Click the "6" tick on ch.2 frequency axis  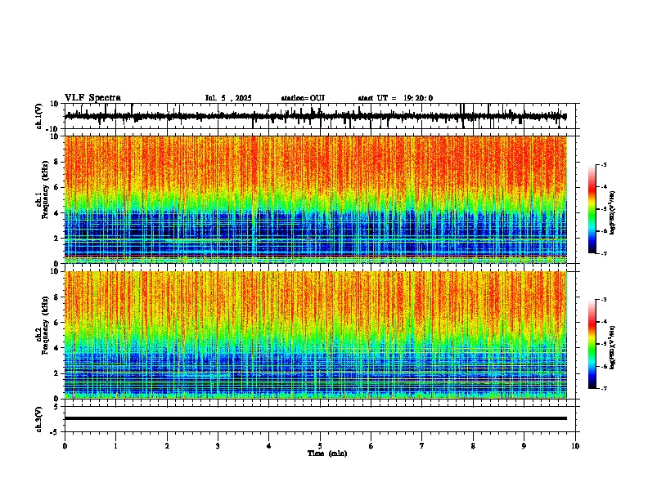pos(57,323)
